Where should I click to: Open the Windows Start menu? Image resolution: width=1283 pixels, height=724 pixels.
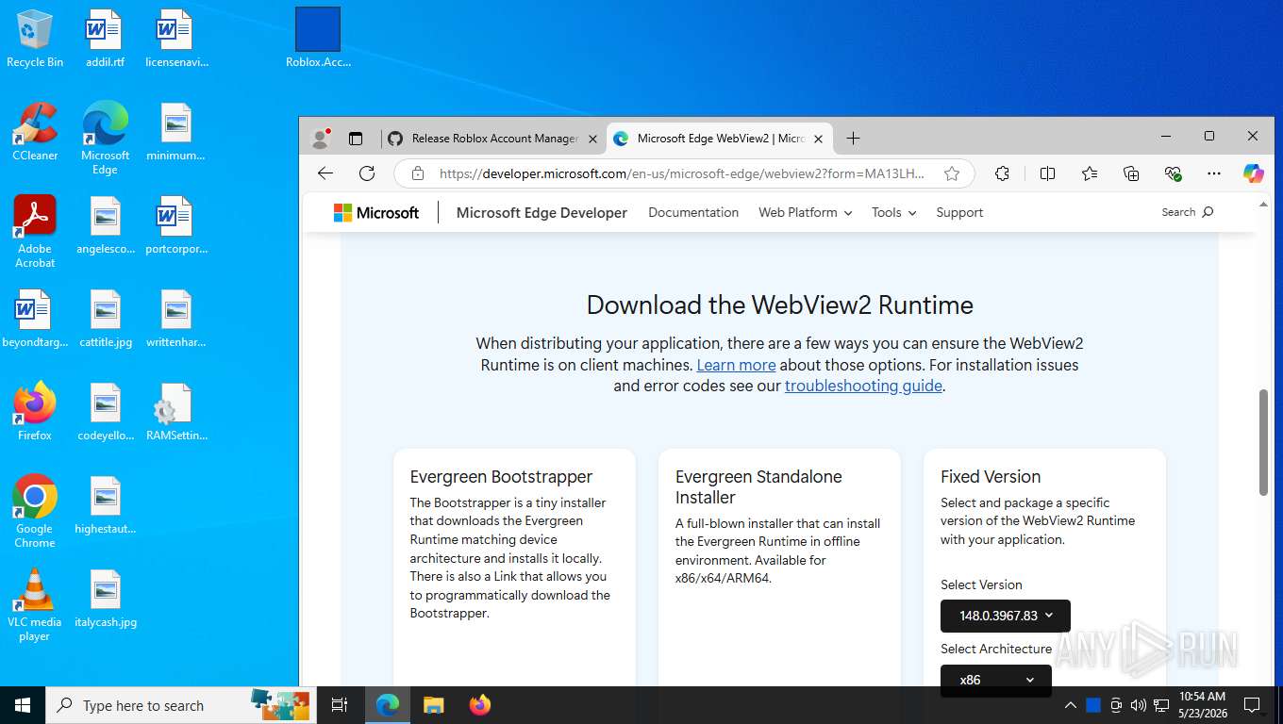coord(23,705)
